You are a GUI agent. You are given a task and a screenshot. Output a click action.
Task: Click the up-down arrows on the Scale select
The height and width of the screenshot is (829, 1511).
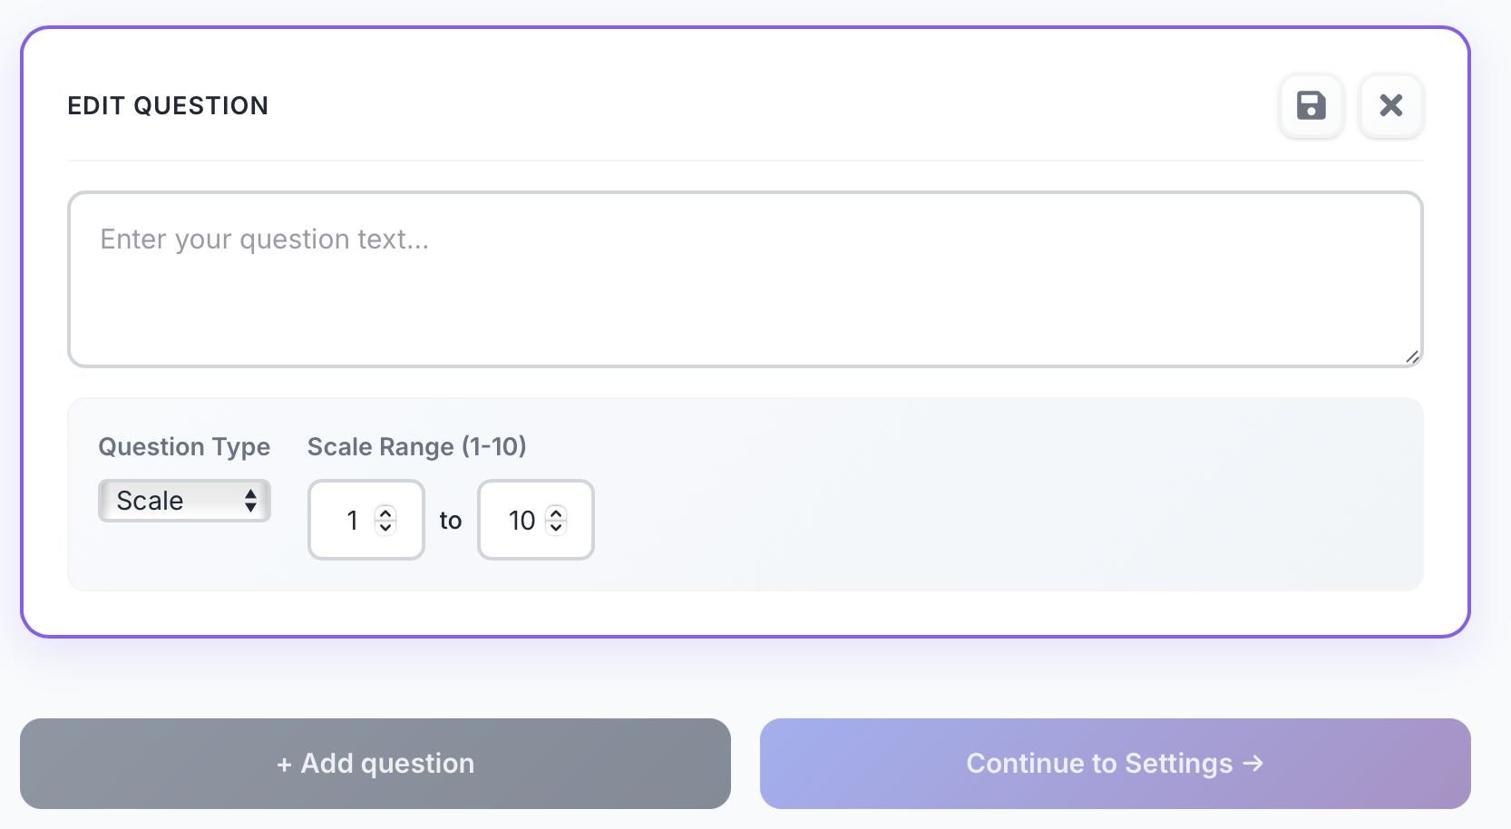click(250, 501)
